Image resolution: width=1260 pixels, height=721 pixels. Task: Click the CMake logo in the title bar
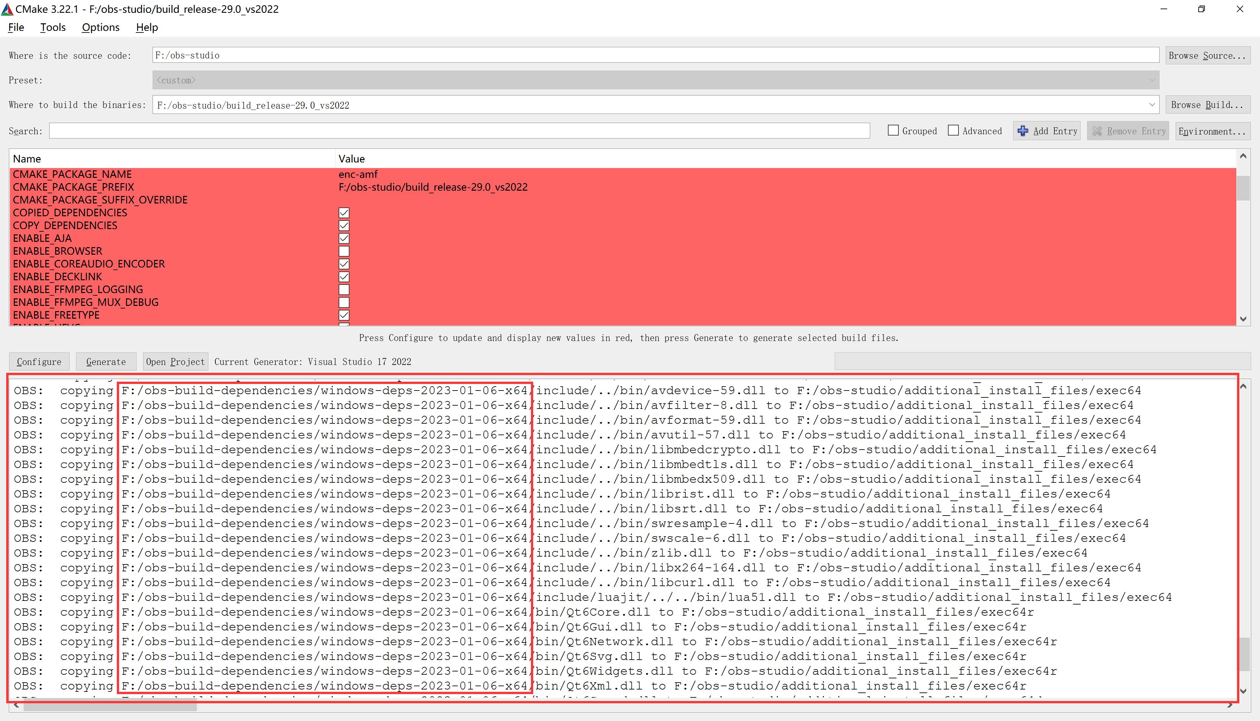8,9
